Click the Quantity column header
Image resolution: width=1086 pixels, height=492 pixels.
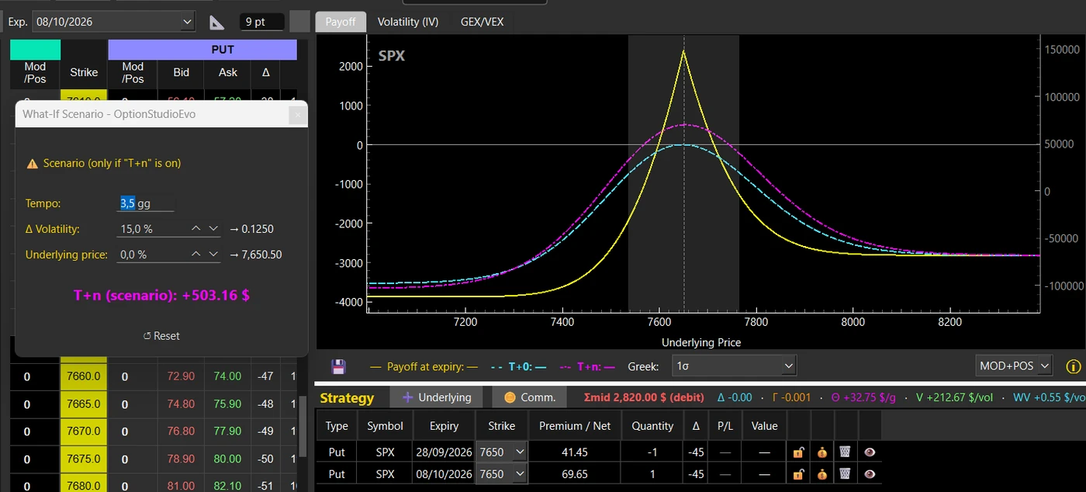652,426
